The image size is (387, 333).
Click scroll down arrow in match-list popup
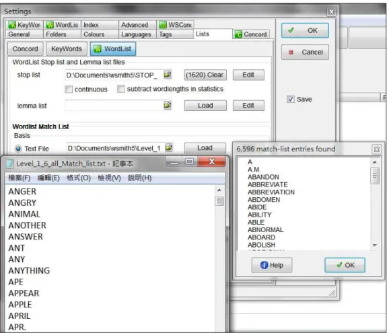pos(375,246)
